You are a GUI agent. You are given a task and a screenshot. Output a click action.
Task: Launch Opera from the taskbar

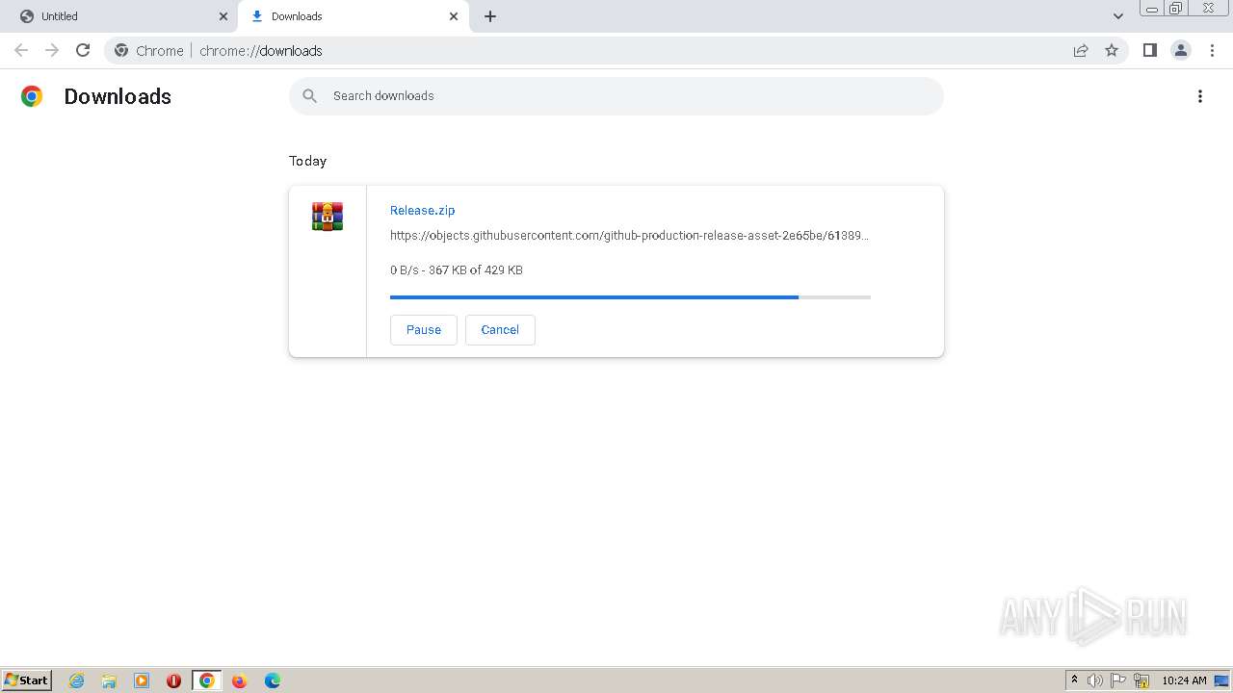[173, 680]
